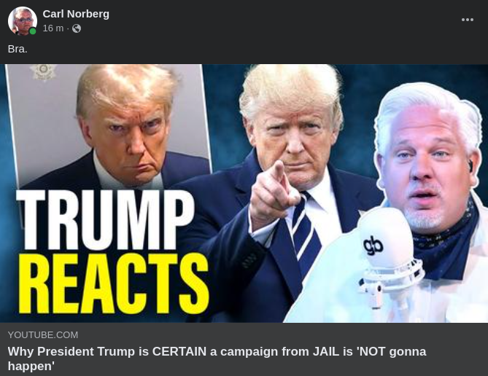
Task: Open the post via "16 m" timestamp
Action: (x=53, y=28)
